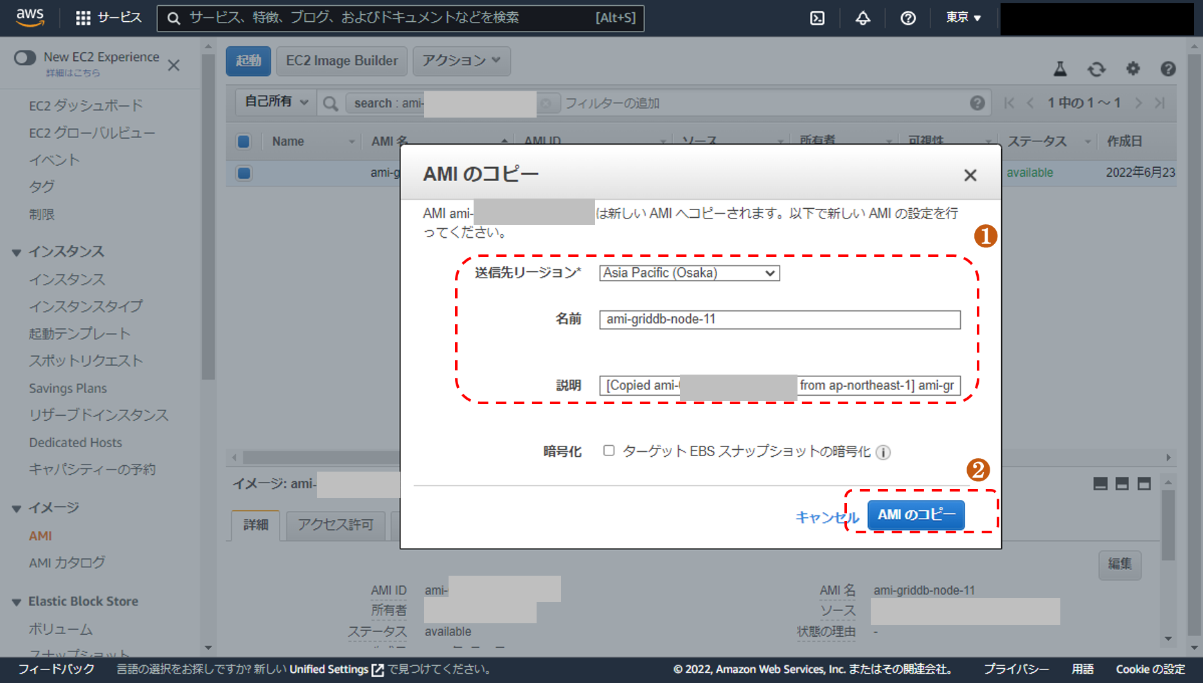The height and width of the screenshot is (683, 1203).
Task: Open AWS CloudShell icon in top bar
Action: pyautogui.click(x=817, y=18)
